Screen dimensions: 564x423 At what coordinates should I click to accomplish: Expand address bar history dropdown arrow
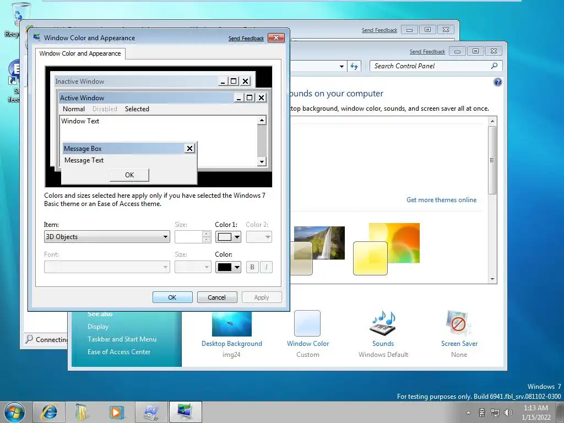(x=341, y=66)
